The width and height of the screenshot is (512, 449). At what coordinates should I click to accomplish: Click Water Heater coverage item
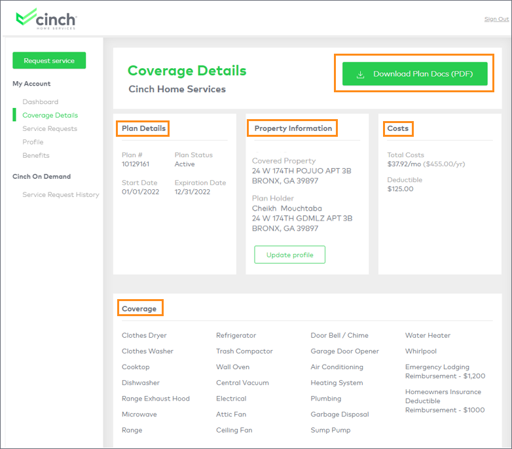pyautogui.click(x=428, y=335)
